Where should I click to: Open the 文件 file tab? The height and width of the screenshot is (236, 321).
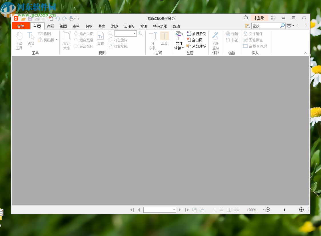click(21, 26)
